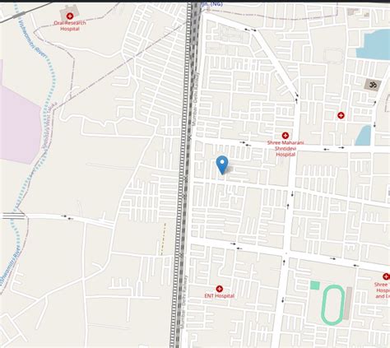
Task: Click the Shree Maharani Shantidevi Hospital cross icon
Action: pyautogui.click(x=286, y=136)
